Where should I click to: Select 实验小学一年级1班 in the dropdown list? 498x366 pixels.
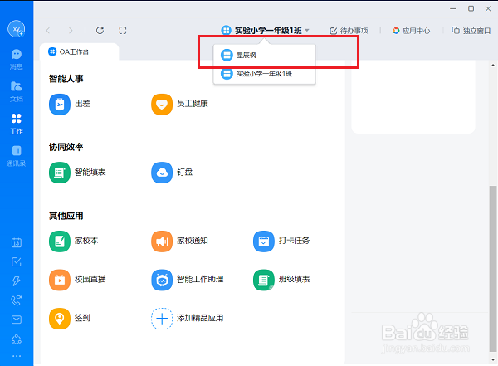[265, 74]
